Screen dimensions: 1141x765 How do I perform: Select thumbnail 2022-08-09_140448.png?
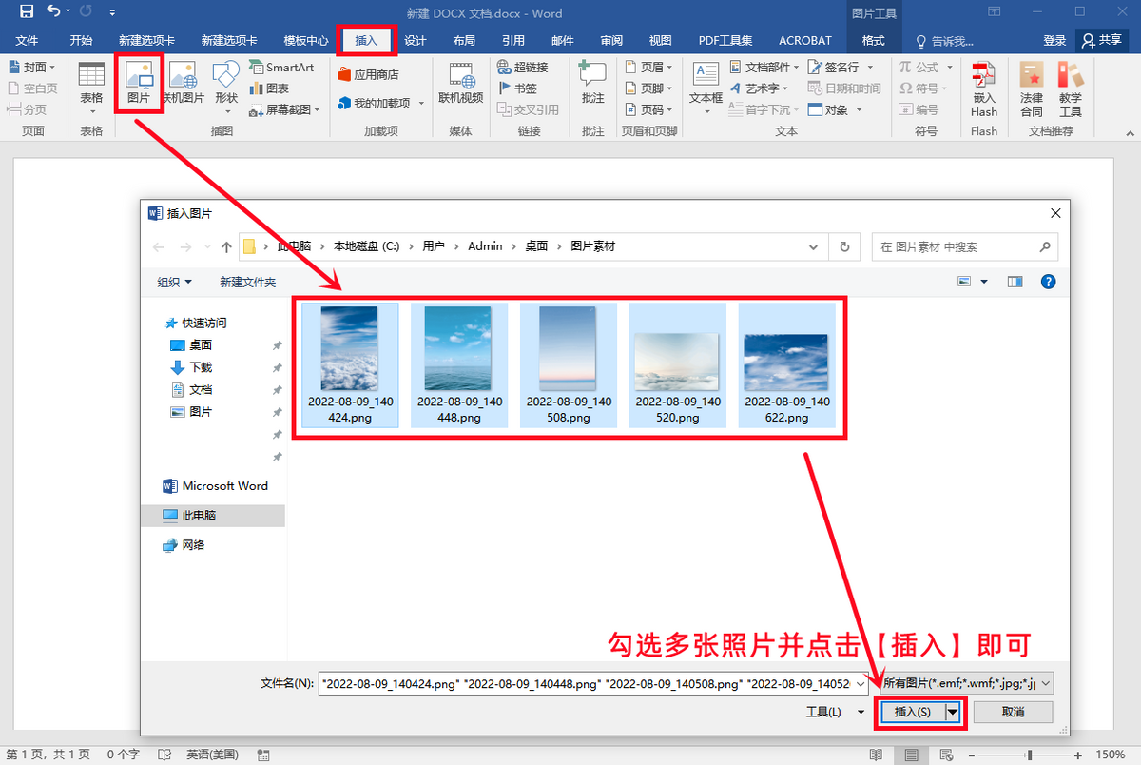(458, 364)
